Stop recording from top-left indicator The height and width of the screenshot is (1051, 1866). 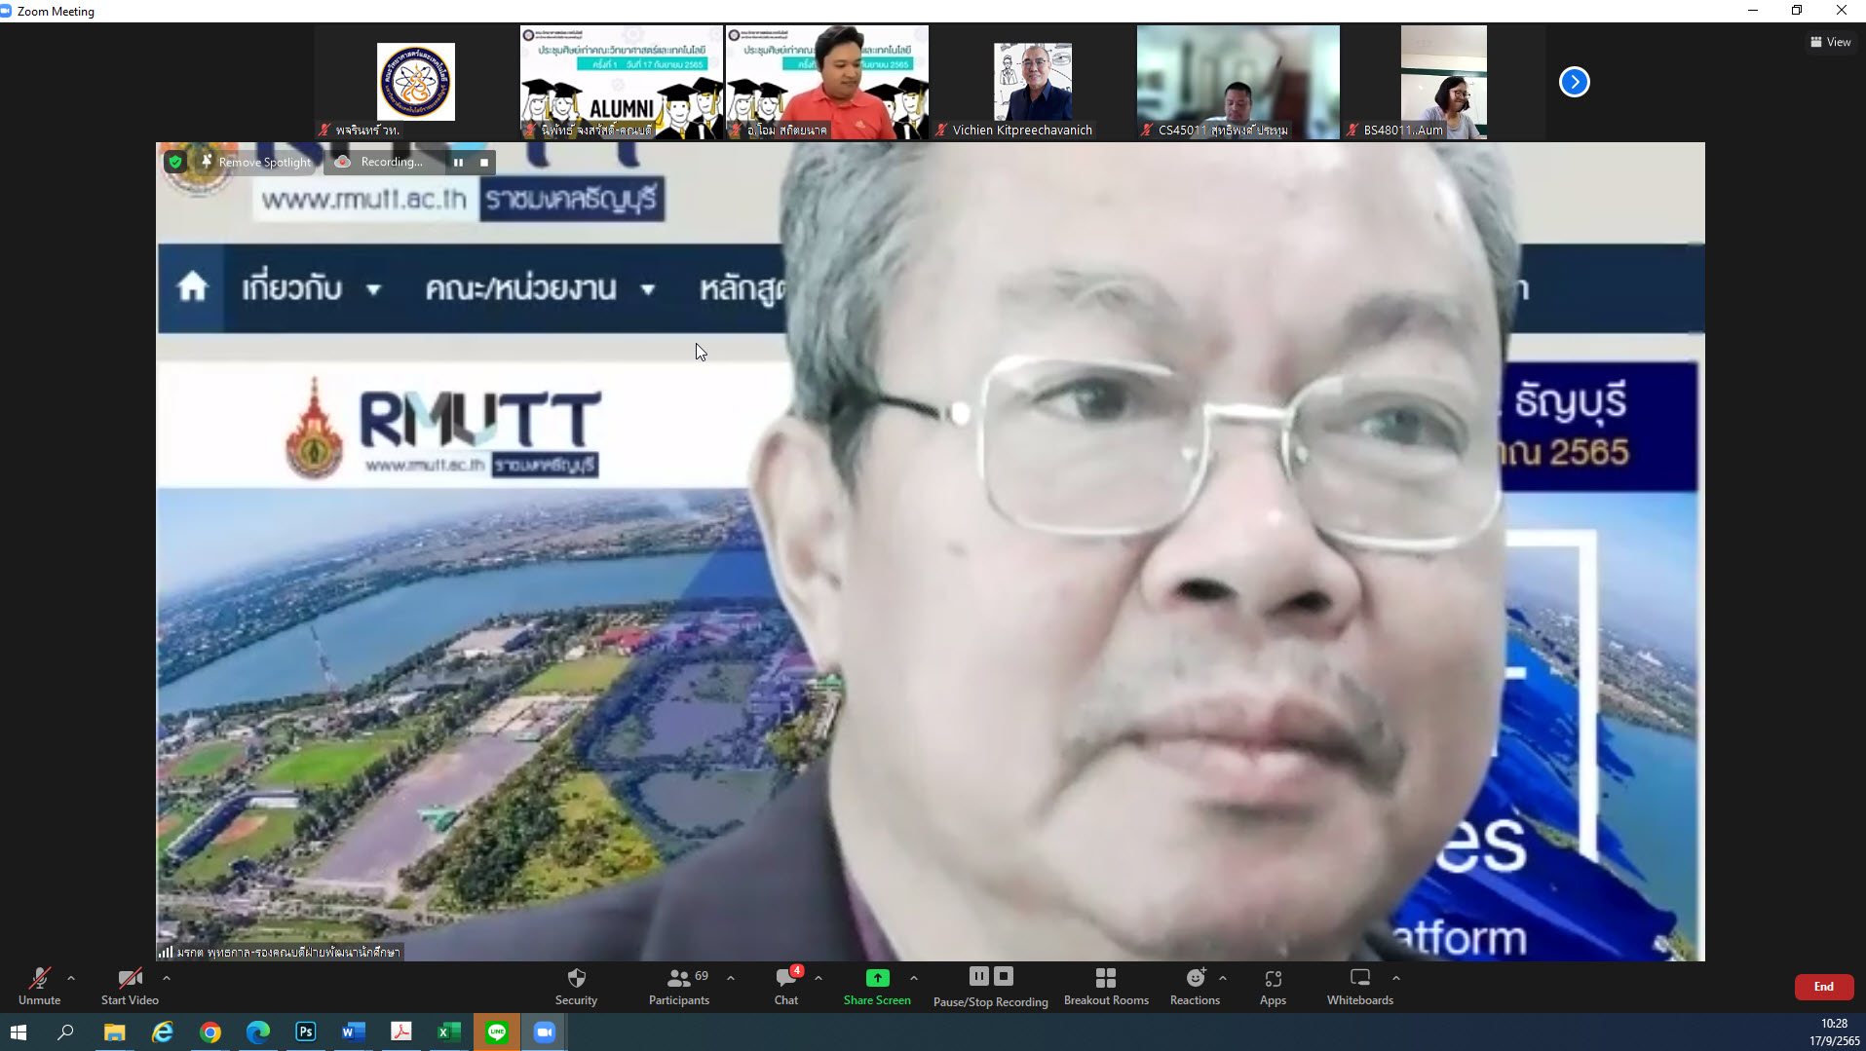[x=484, y=162]
